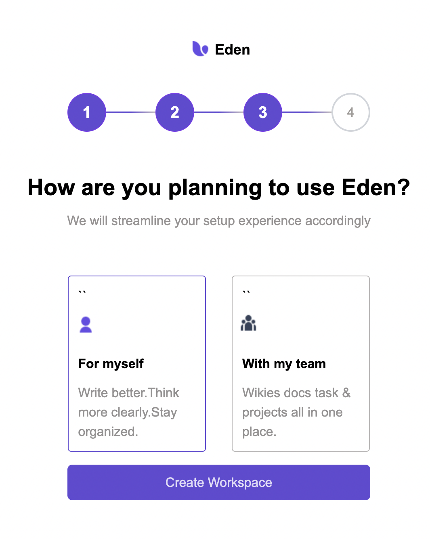Click the Eden title text link

coord(232,49)
